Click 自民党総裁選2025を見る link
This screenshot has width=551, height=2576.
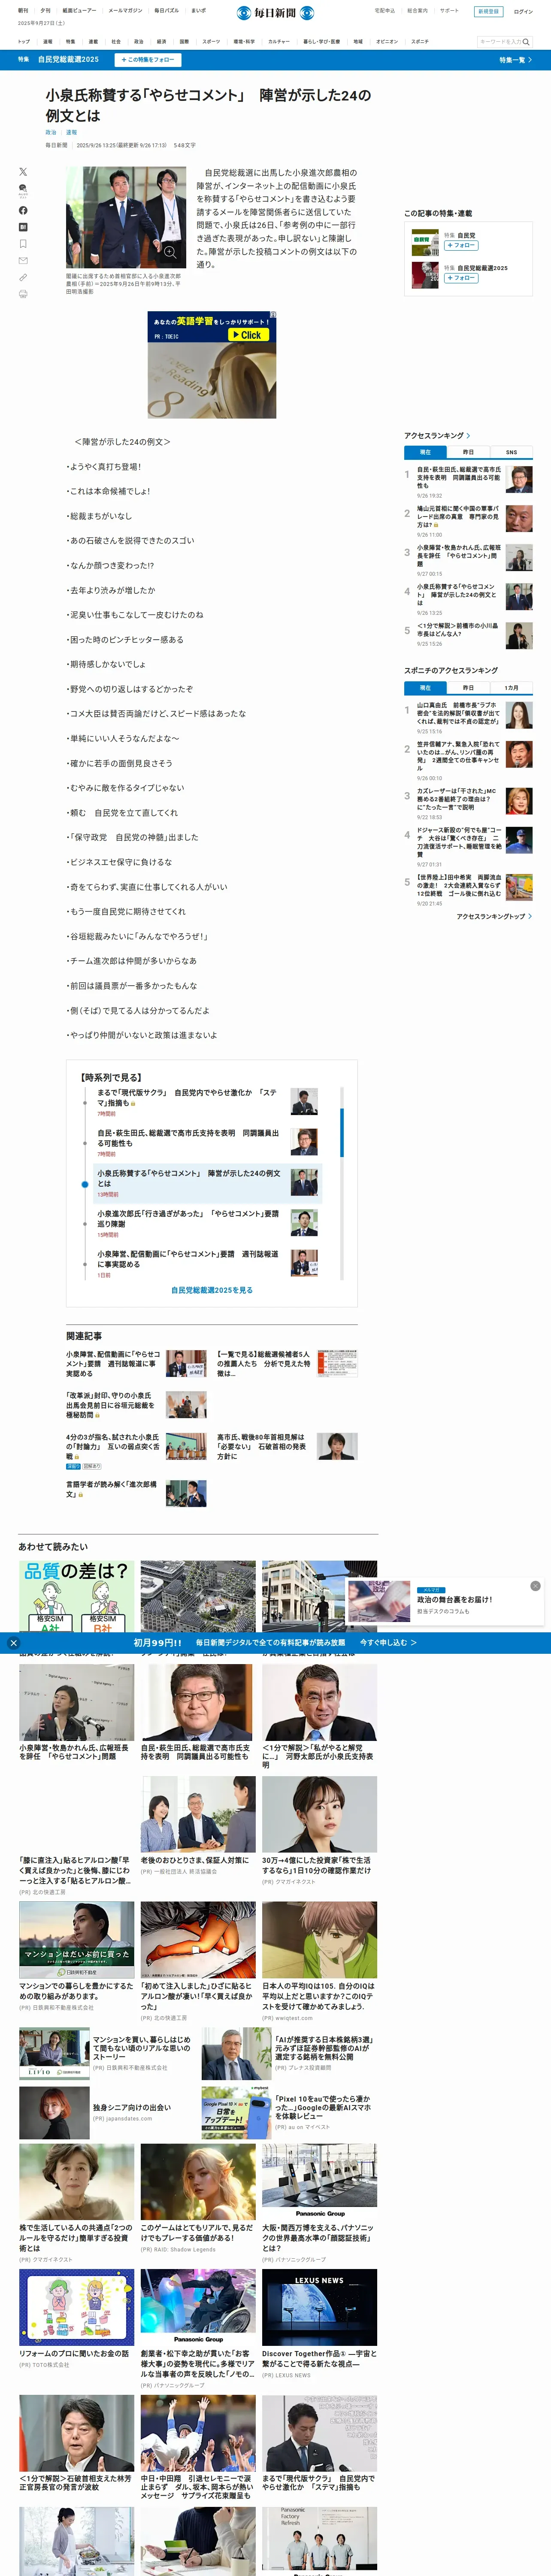click(212, 1290)
